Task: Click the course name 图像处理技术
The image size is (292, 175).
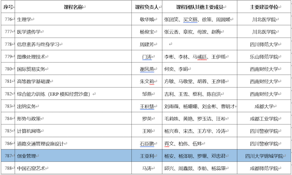Action: 31,57
